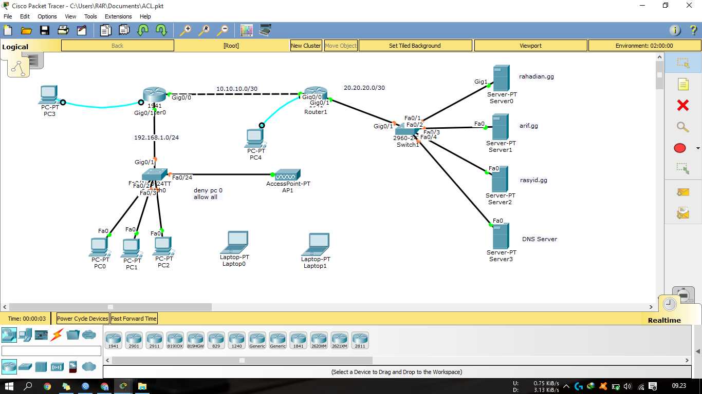Screen dimensions: 702x394
Task: Choose the Resize Shape tool
Action: pos(682,168)
